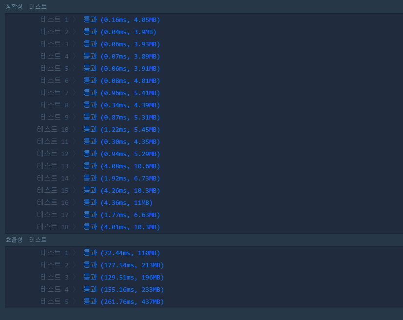Click the 테스트 18 label

(53, 227)
